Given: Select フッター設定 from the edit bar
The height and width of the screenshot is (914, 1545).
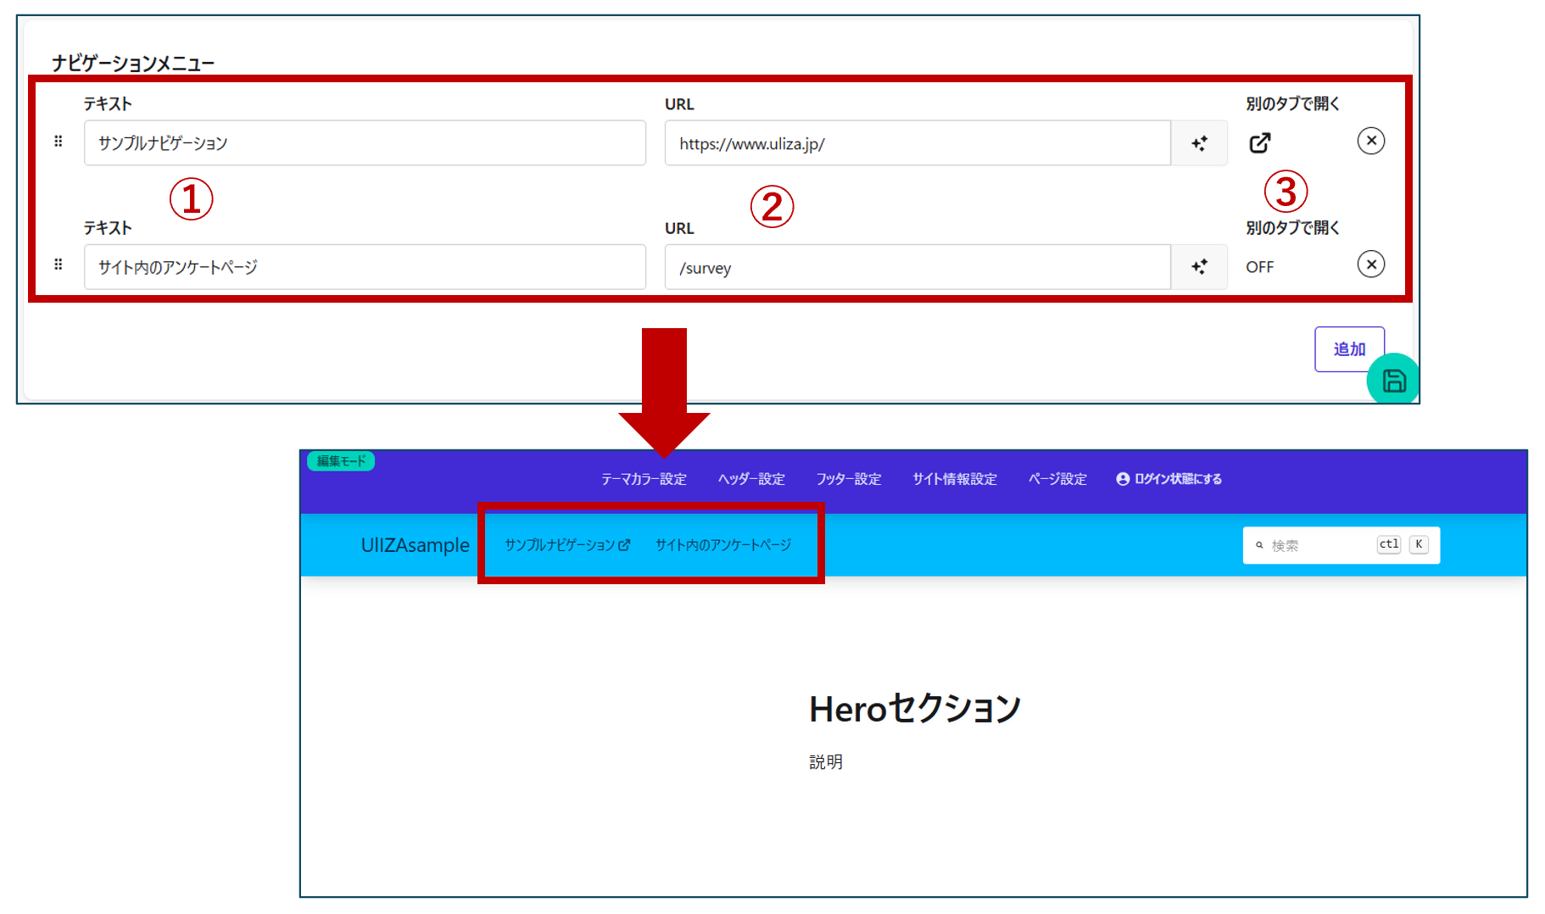Looking at the screenshot, I should click(x=849, y=479).
